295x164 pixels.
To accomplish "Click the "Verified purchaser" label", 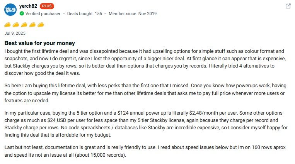I will (43, 14).
